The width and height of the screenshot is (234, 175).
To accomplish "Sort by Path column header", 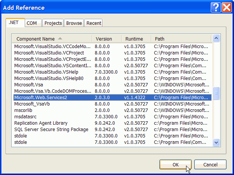I will point(181,39).
